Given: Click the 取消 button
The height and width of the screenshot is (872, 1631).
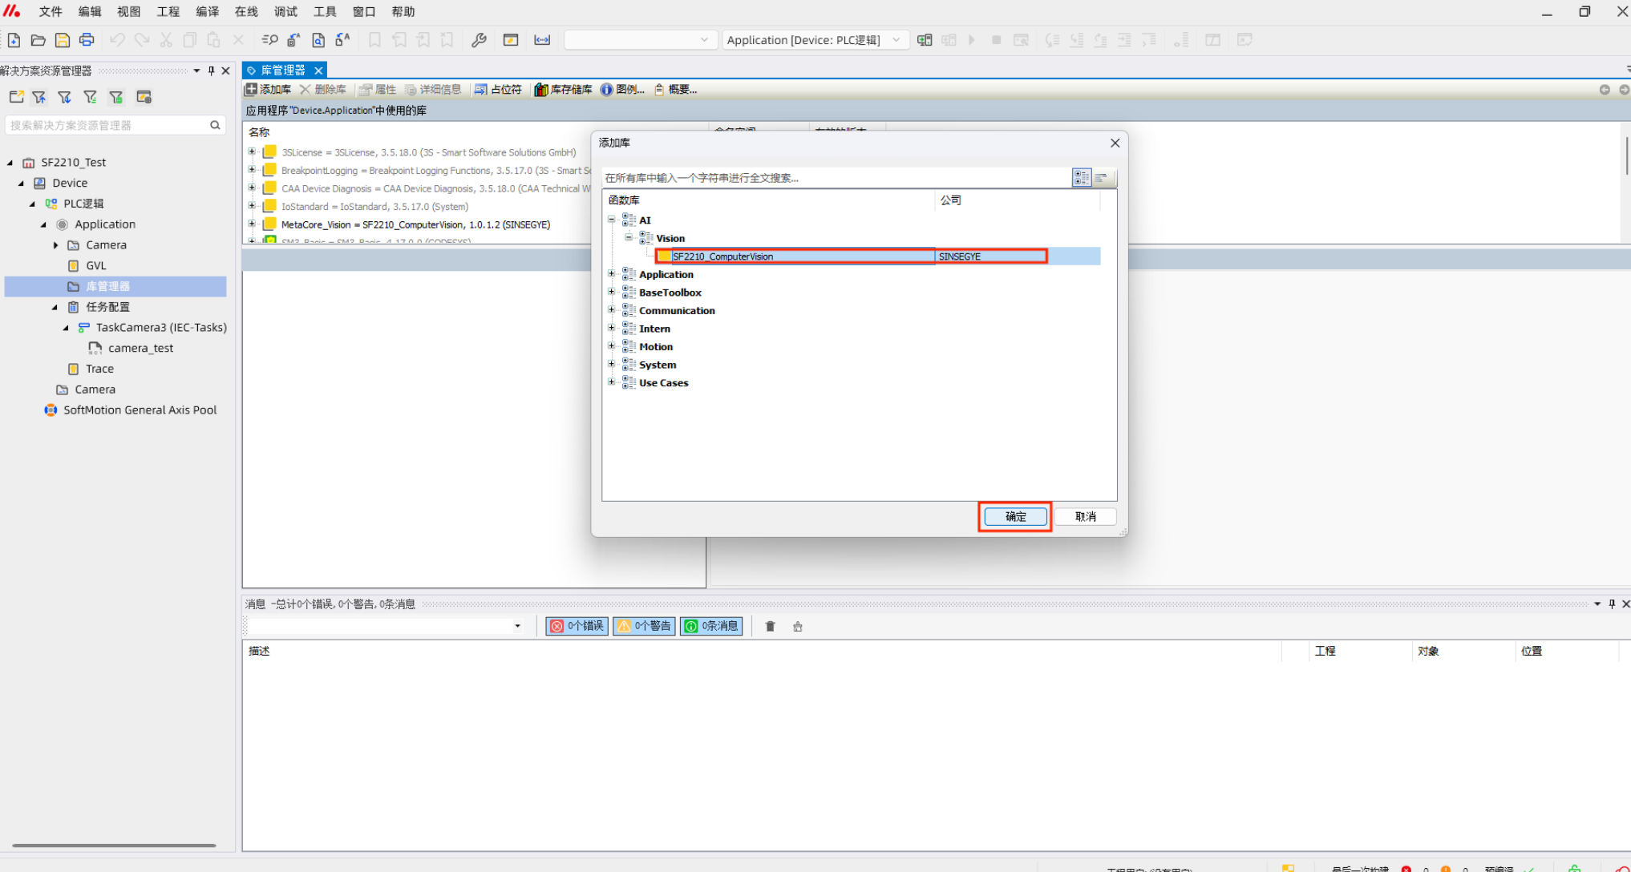Looking at the screenshot, I should pos(1085,517).
